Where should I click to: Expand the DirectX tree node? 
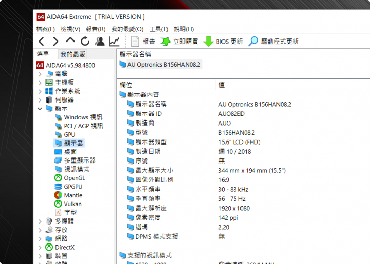pyautogui.click(x=40, y=248)
